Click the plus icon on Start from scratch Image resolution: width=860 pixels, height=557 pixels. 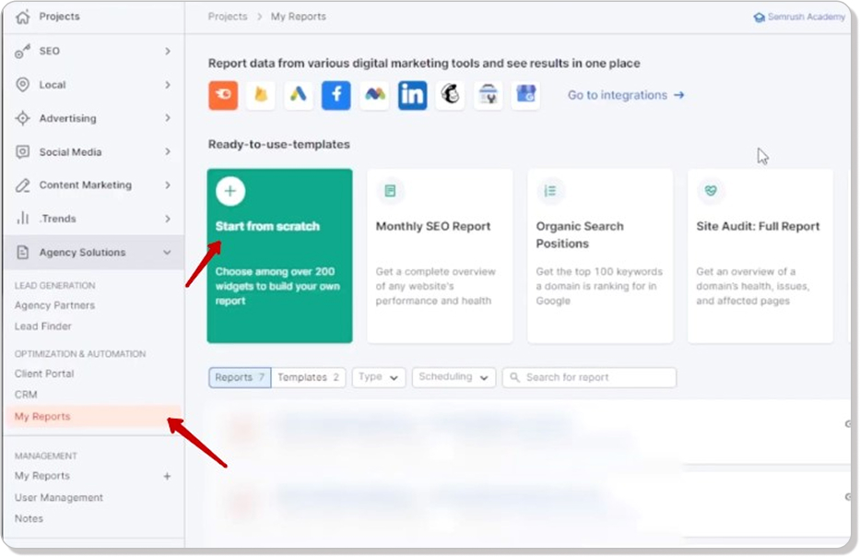230,191
